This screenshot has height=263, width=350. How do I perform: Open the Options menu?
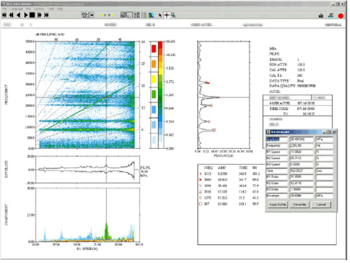pos(39,9)
